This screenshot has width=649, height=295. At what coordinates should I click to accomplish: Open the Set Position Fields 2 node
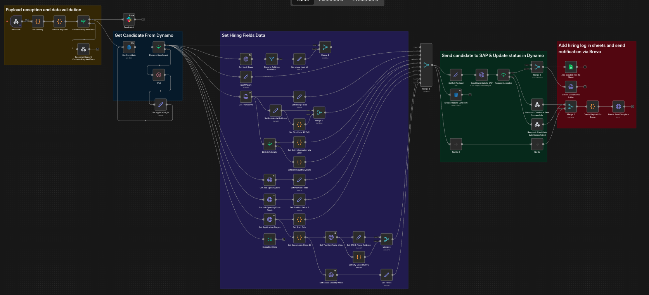click(x=299, y=200)
